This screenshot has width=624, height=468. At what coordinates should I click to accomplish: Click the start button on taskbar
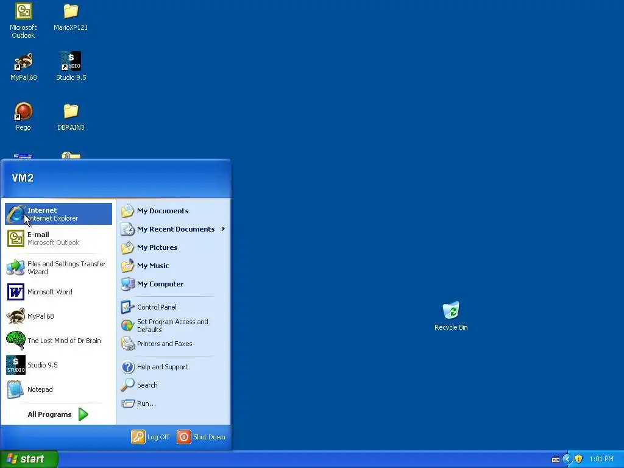29,459
